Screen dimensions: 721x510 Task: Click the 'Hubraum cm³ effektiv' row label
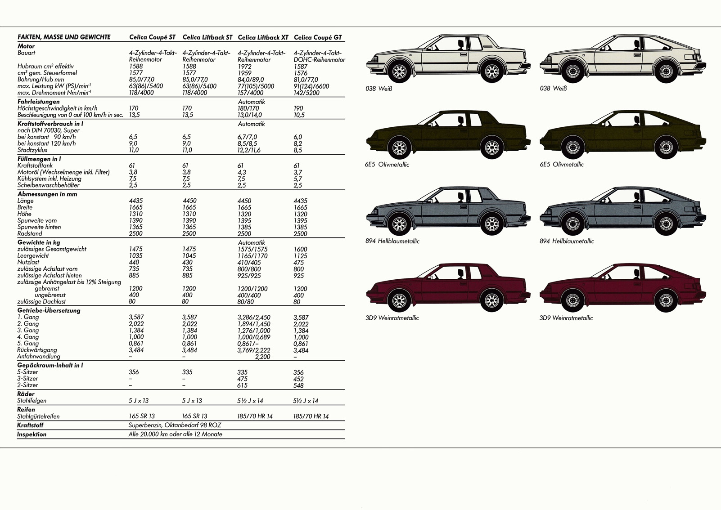click(x=45, y=66)
